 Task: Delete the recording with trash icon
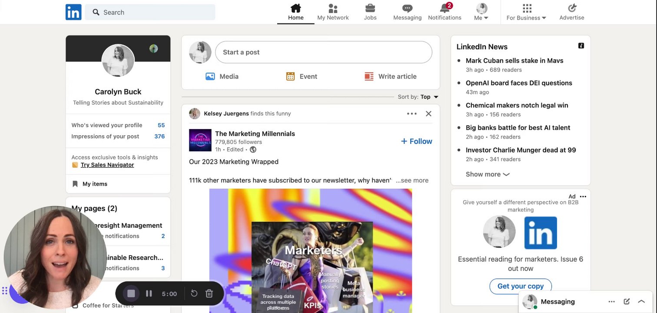[x=209, y=293]
